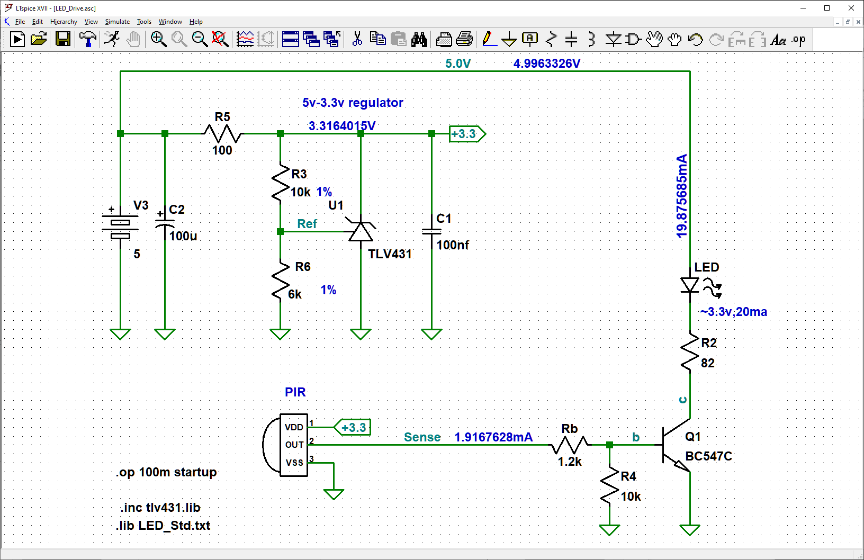Open Print Setup icon
This screenshot has width=864, height=560.
pyautogui.click(x=444, y=39)
